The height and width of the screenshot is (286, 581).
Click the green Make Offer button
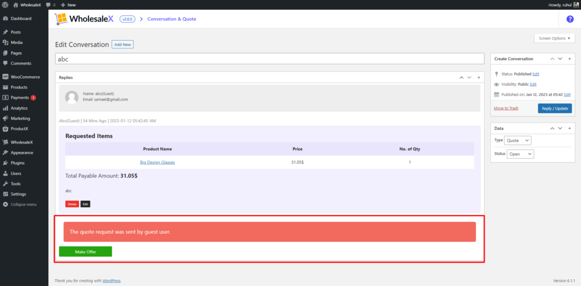pos(85,251)
